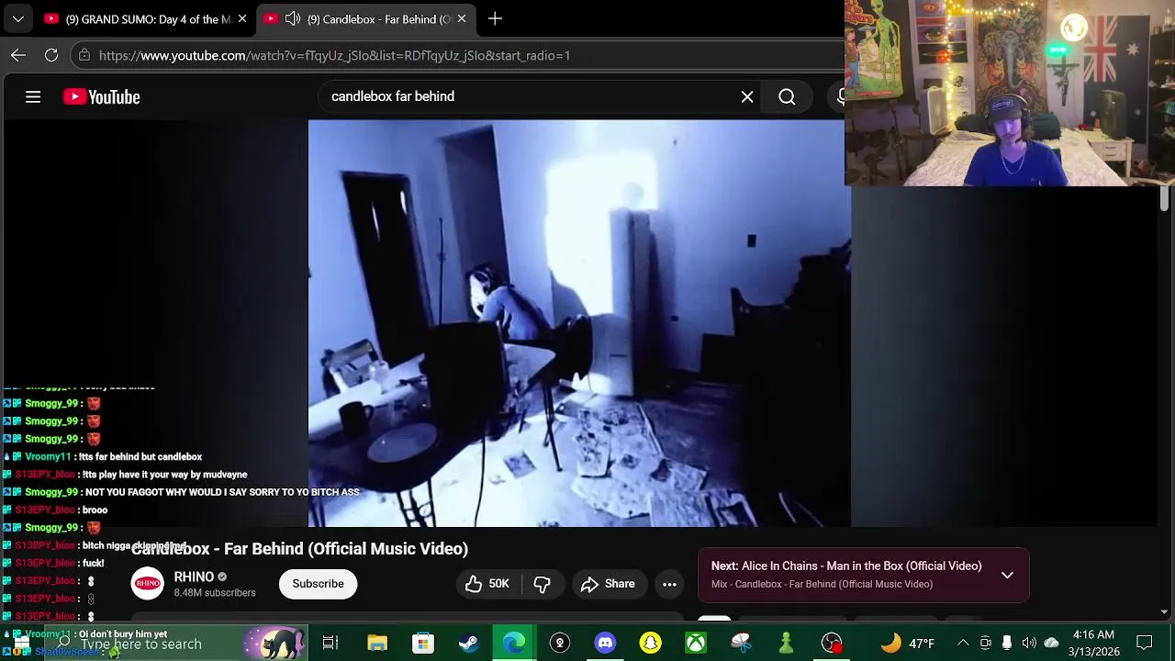
Task: Expand the Next: Alice In Chains playlist panel
Action: (1007, 576)
